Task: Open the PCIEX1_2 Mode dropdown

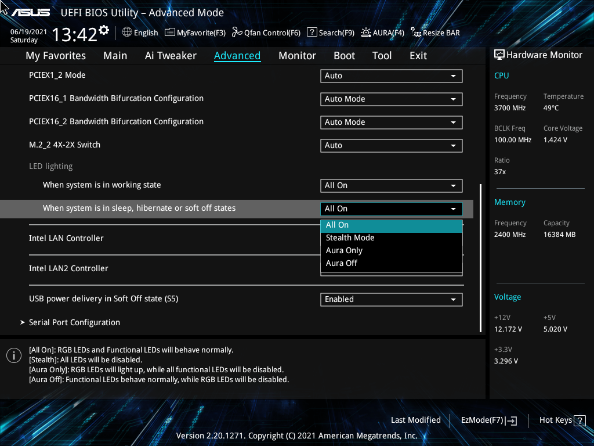Action: [391, 75]
